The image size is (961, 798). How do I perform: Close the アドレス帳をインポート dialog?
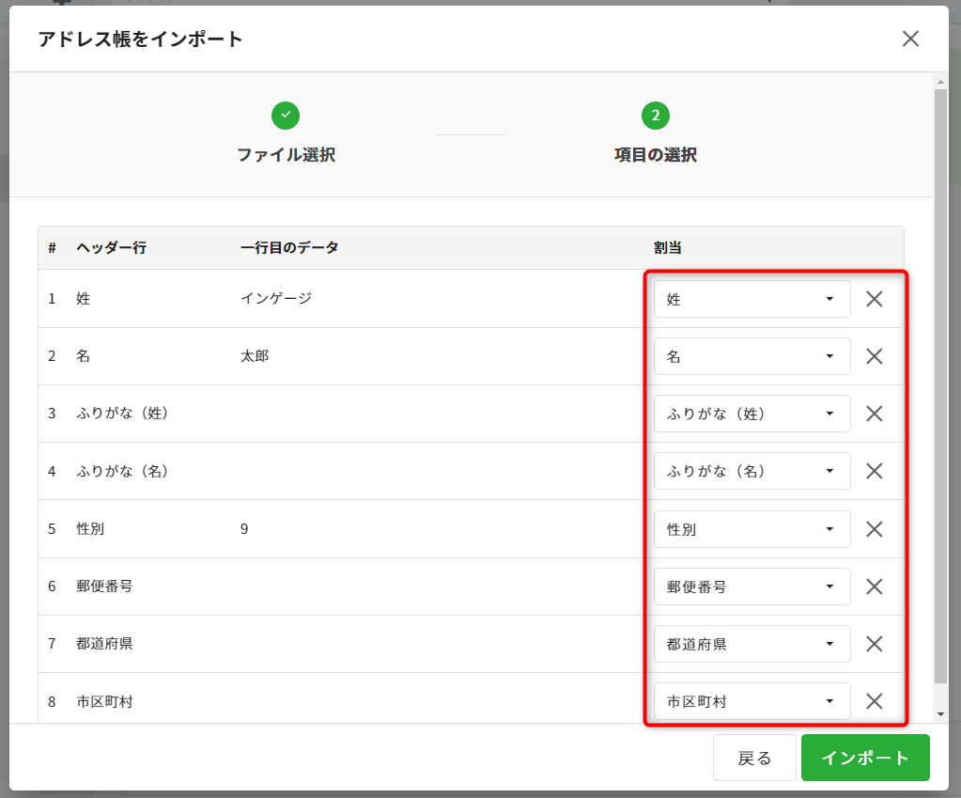[910, 39]
